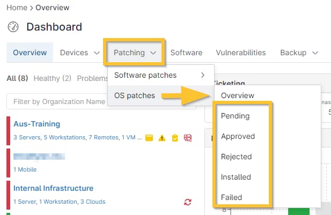331x215 pixels.
Task: Click the Home breadcrumb link
Action: (17, 8)
